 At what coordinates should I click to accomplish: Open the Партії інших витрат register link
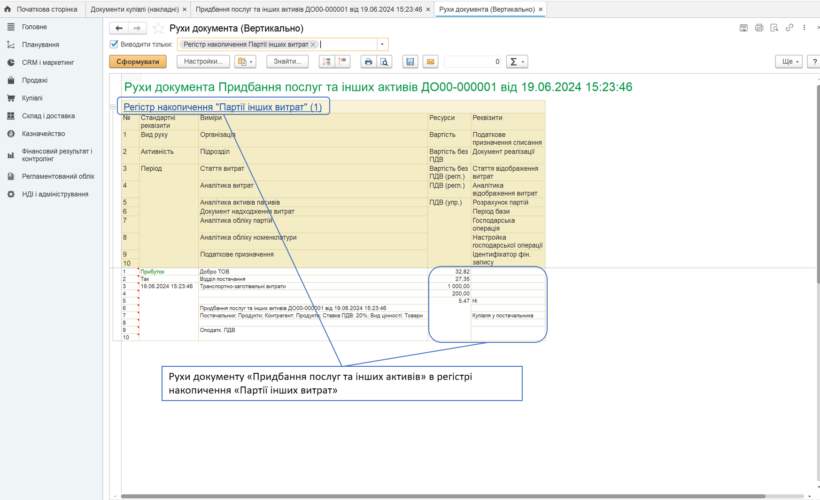[x=223, y=107]
